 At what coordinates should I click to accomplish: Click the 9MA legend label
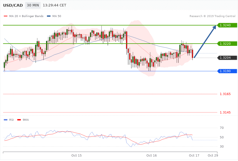click(26, 120)
